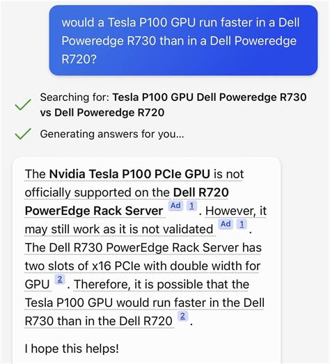Click the checkmark beside 'Generating answers for you'
This screenshot has height=364, width=330.
point(23,134)
